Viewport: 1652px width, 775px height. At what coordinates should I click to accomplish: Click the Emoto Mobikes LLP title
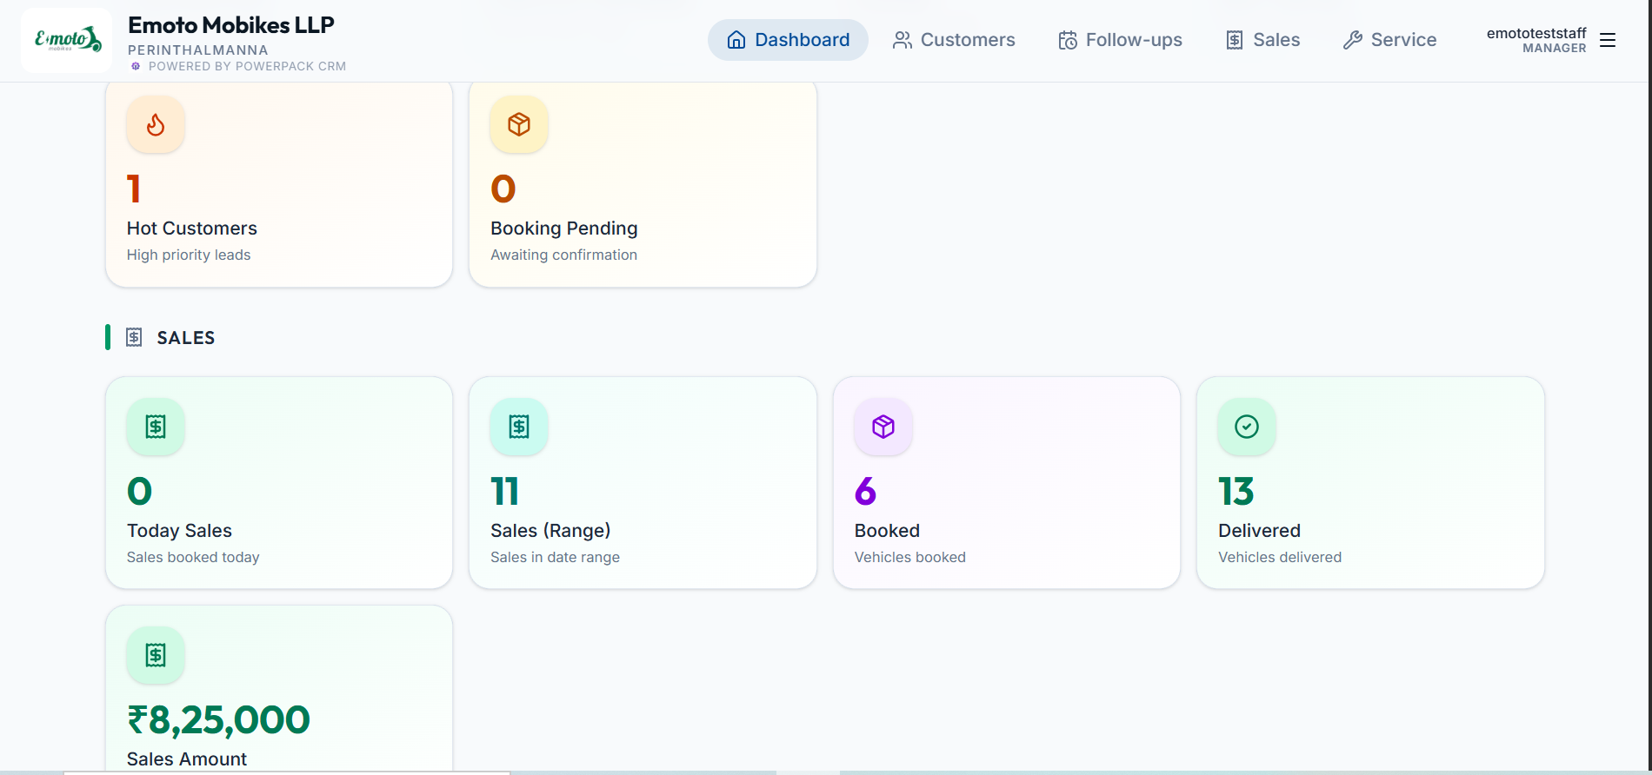pos(231,25)
